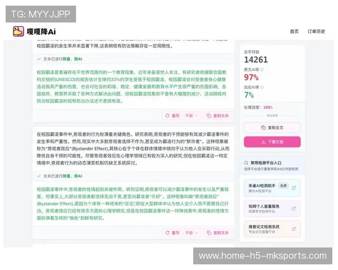Click the green rewritten paragraph mentioning UNESCO
The width and height of the screenshot is (338, 270).
pyautogui.click(x=131, y=87)
